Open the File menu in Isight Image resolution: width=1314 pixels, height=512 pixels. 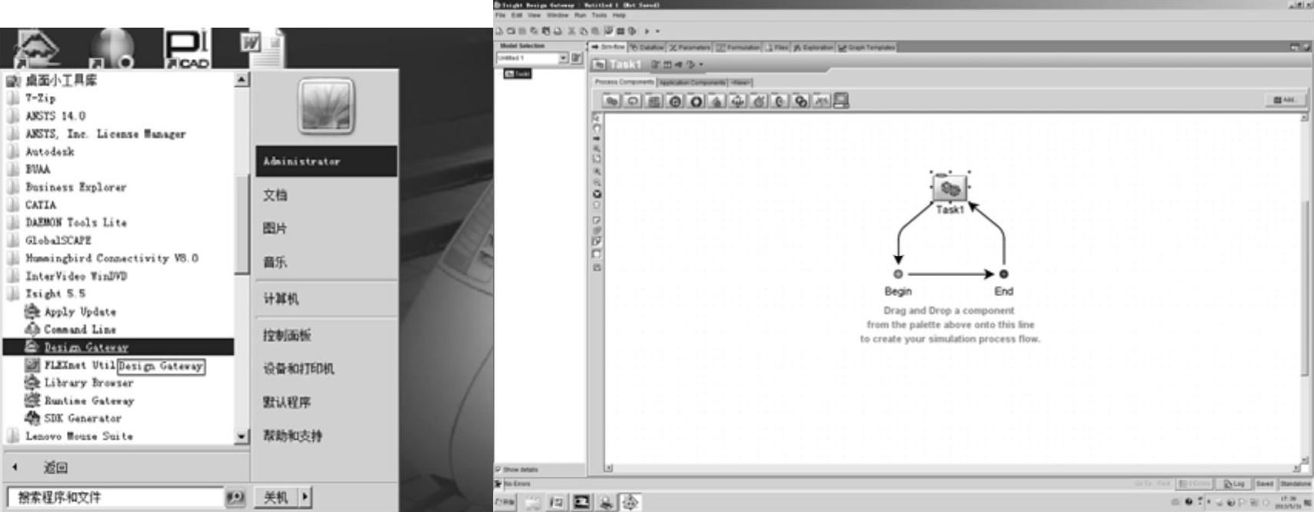pyautogui.click(x=500, y=15)
